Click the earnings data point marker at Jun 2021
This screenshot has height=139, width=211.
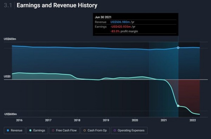coord(178,106)
